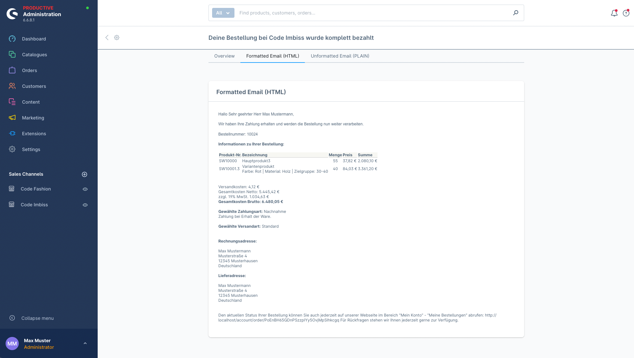Select the Formatted Email (HTML) tab

point(273,56)
